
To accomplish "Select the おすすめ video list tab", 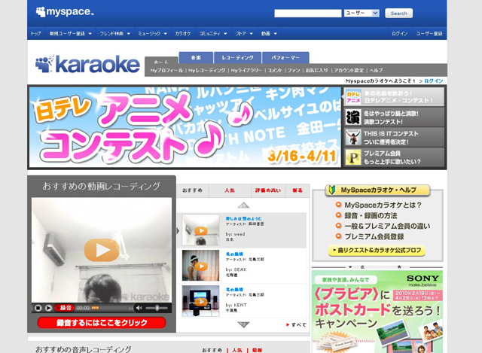I will click(x=193, y=190).
